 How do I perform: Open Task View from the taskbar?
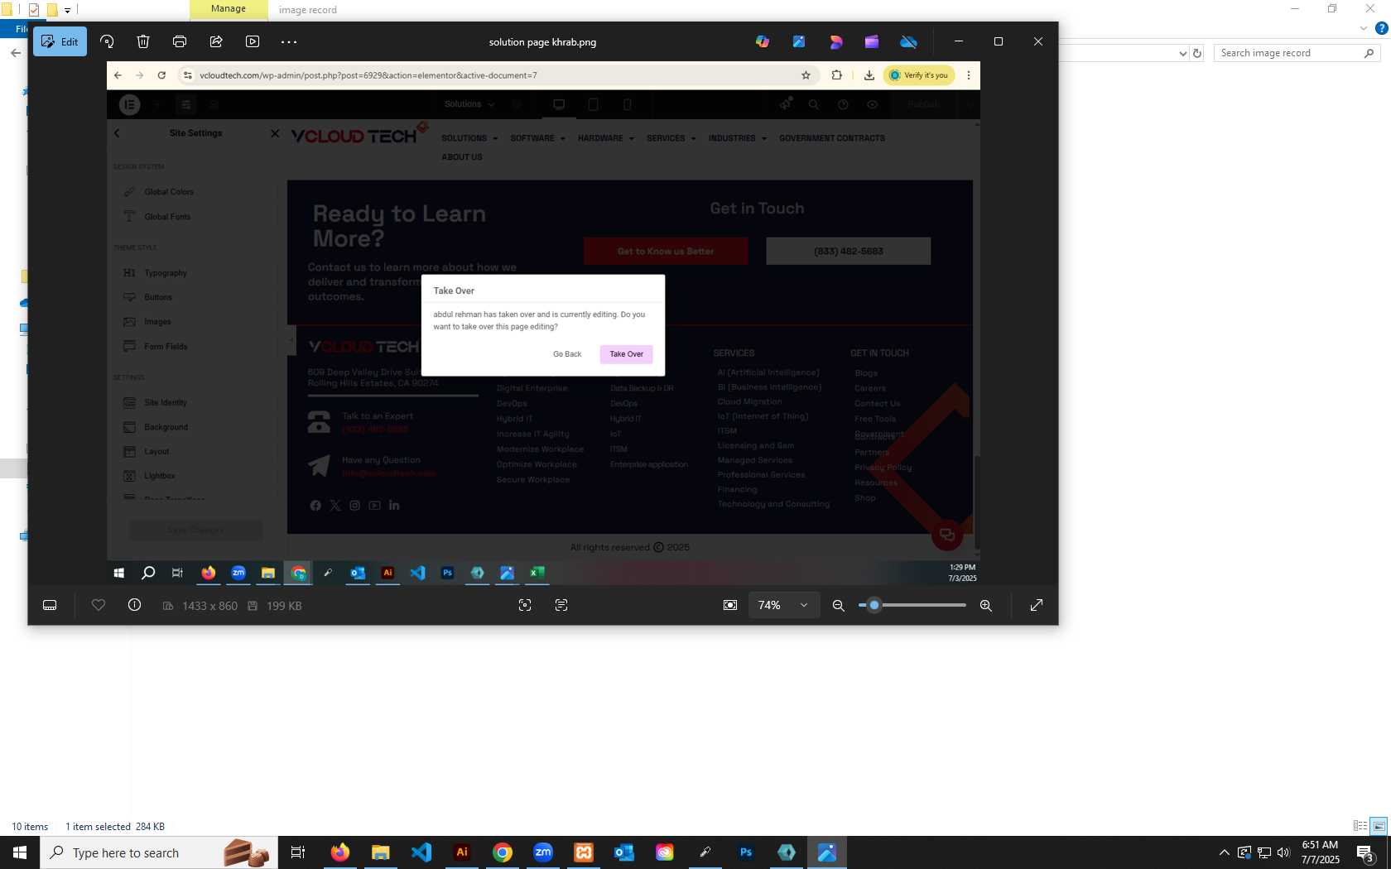pos(298,852)
